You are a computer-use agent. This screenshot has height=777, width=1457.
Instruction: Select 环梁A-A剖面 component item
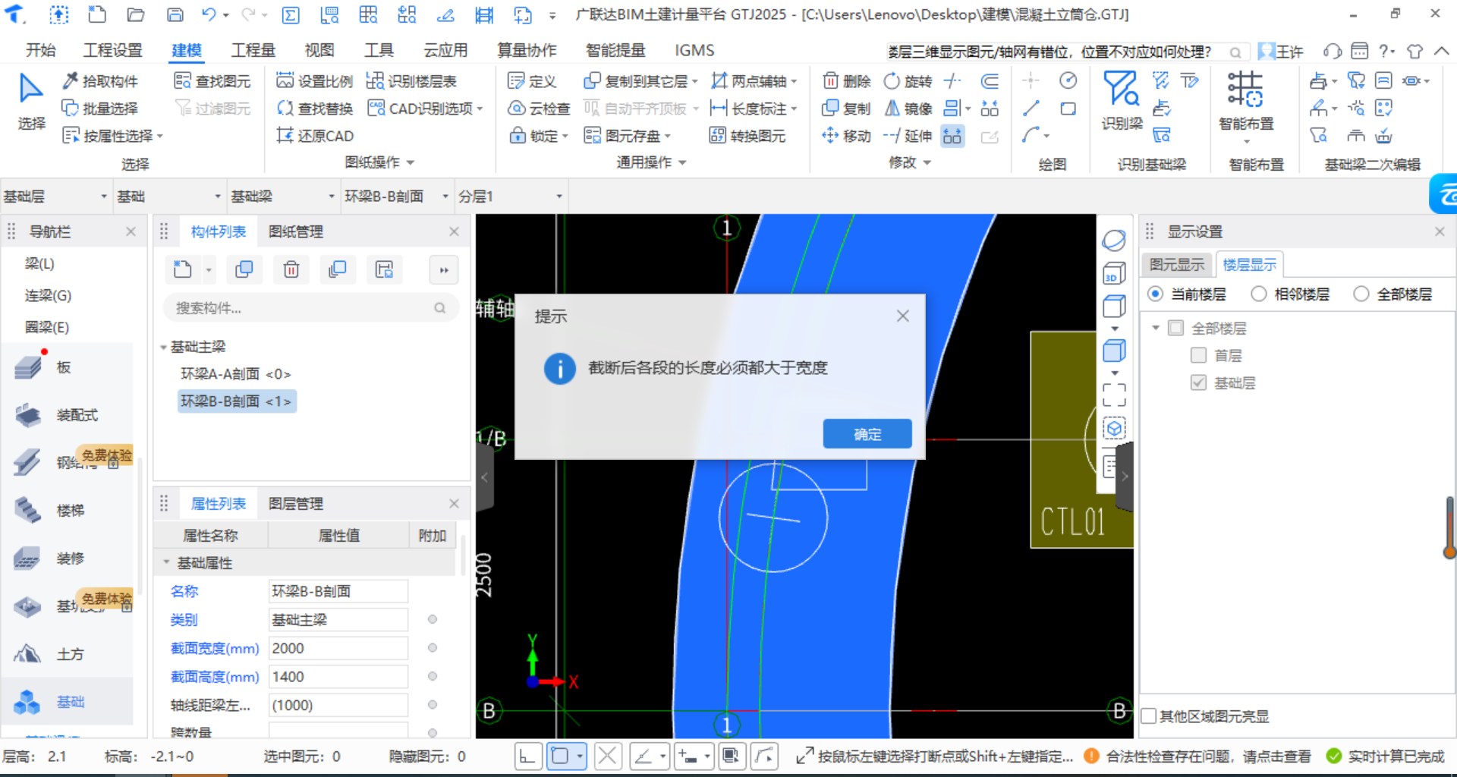235,373
